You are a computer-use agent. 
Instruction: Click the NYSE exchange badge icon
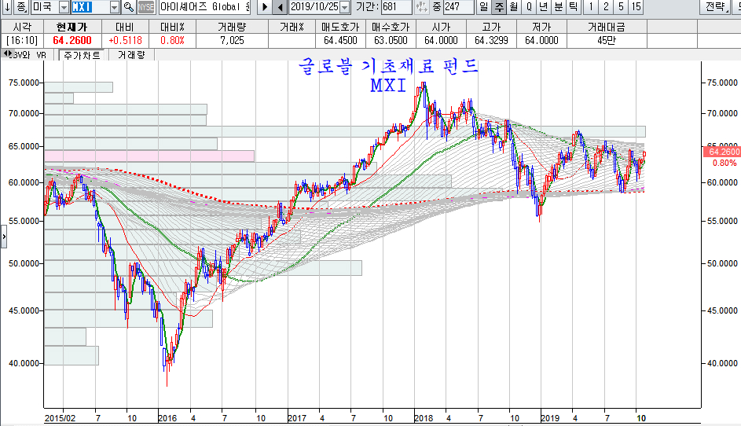[x=146, y=7]
